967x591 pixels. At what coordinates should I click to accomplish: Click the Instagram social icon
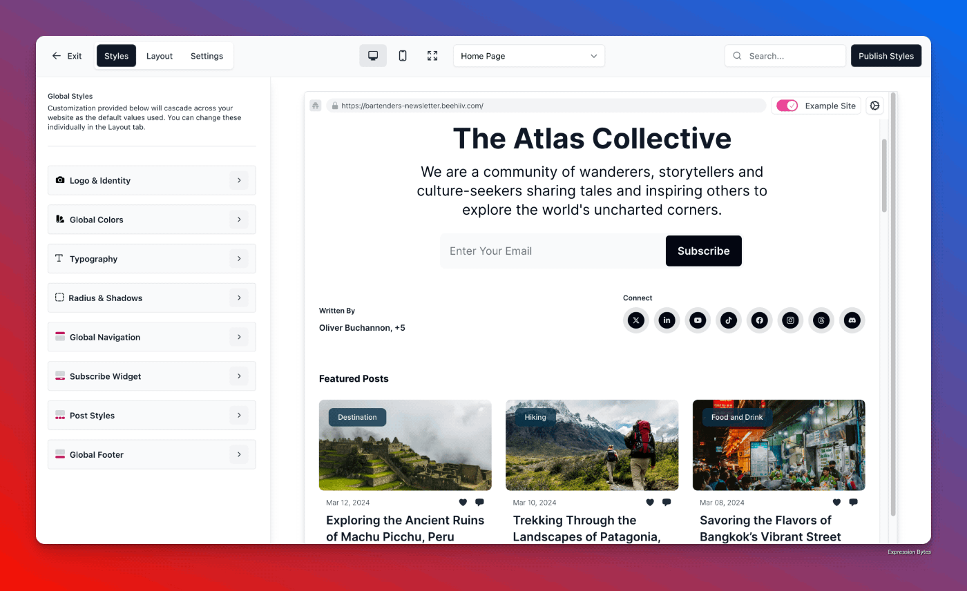790,320
